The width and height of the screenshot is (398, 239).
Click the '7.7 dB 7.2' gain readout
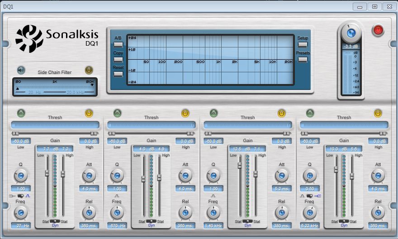[55, 149]
